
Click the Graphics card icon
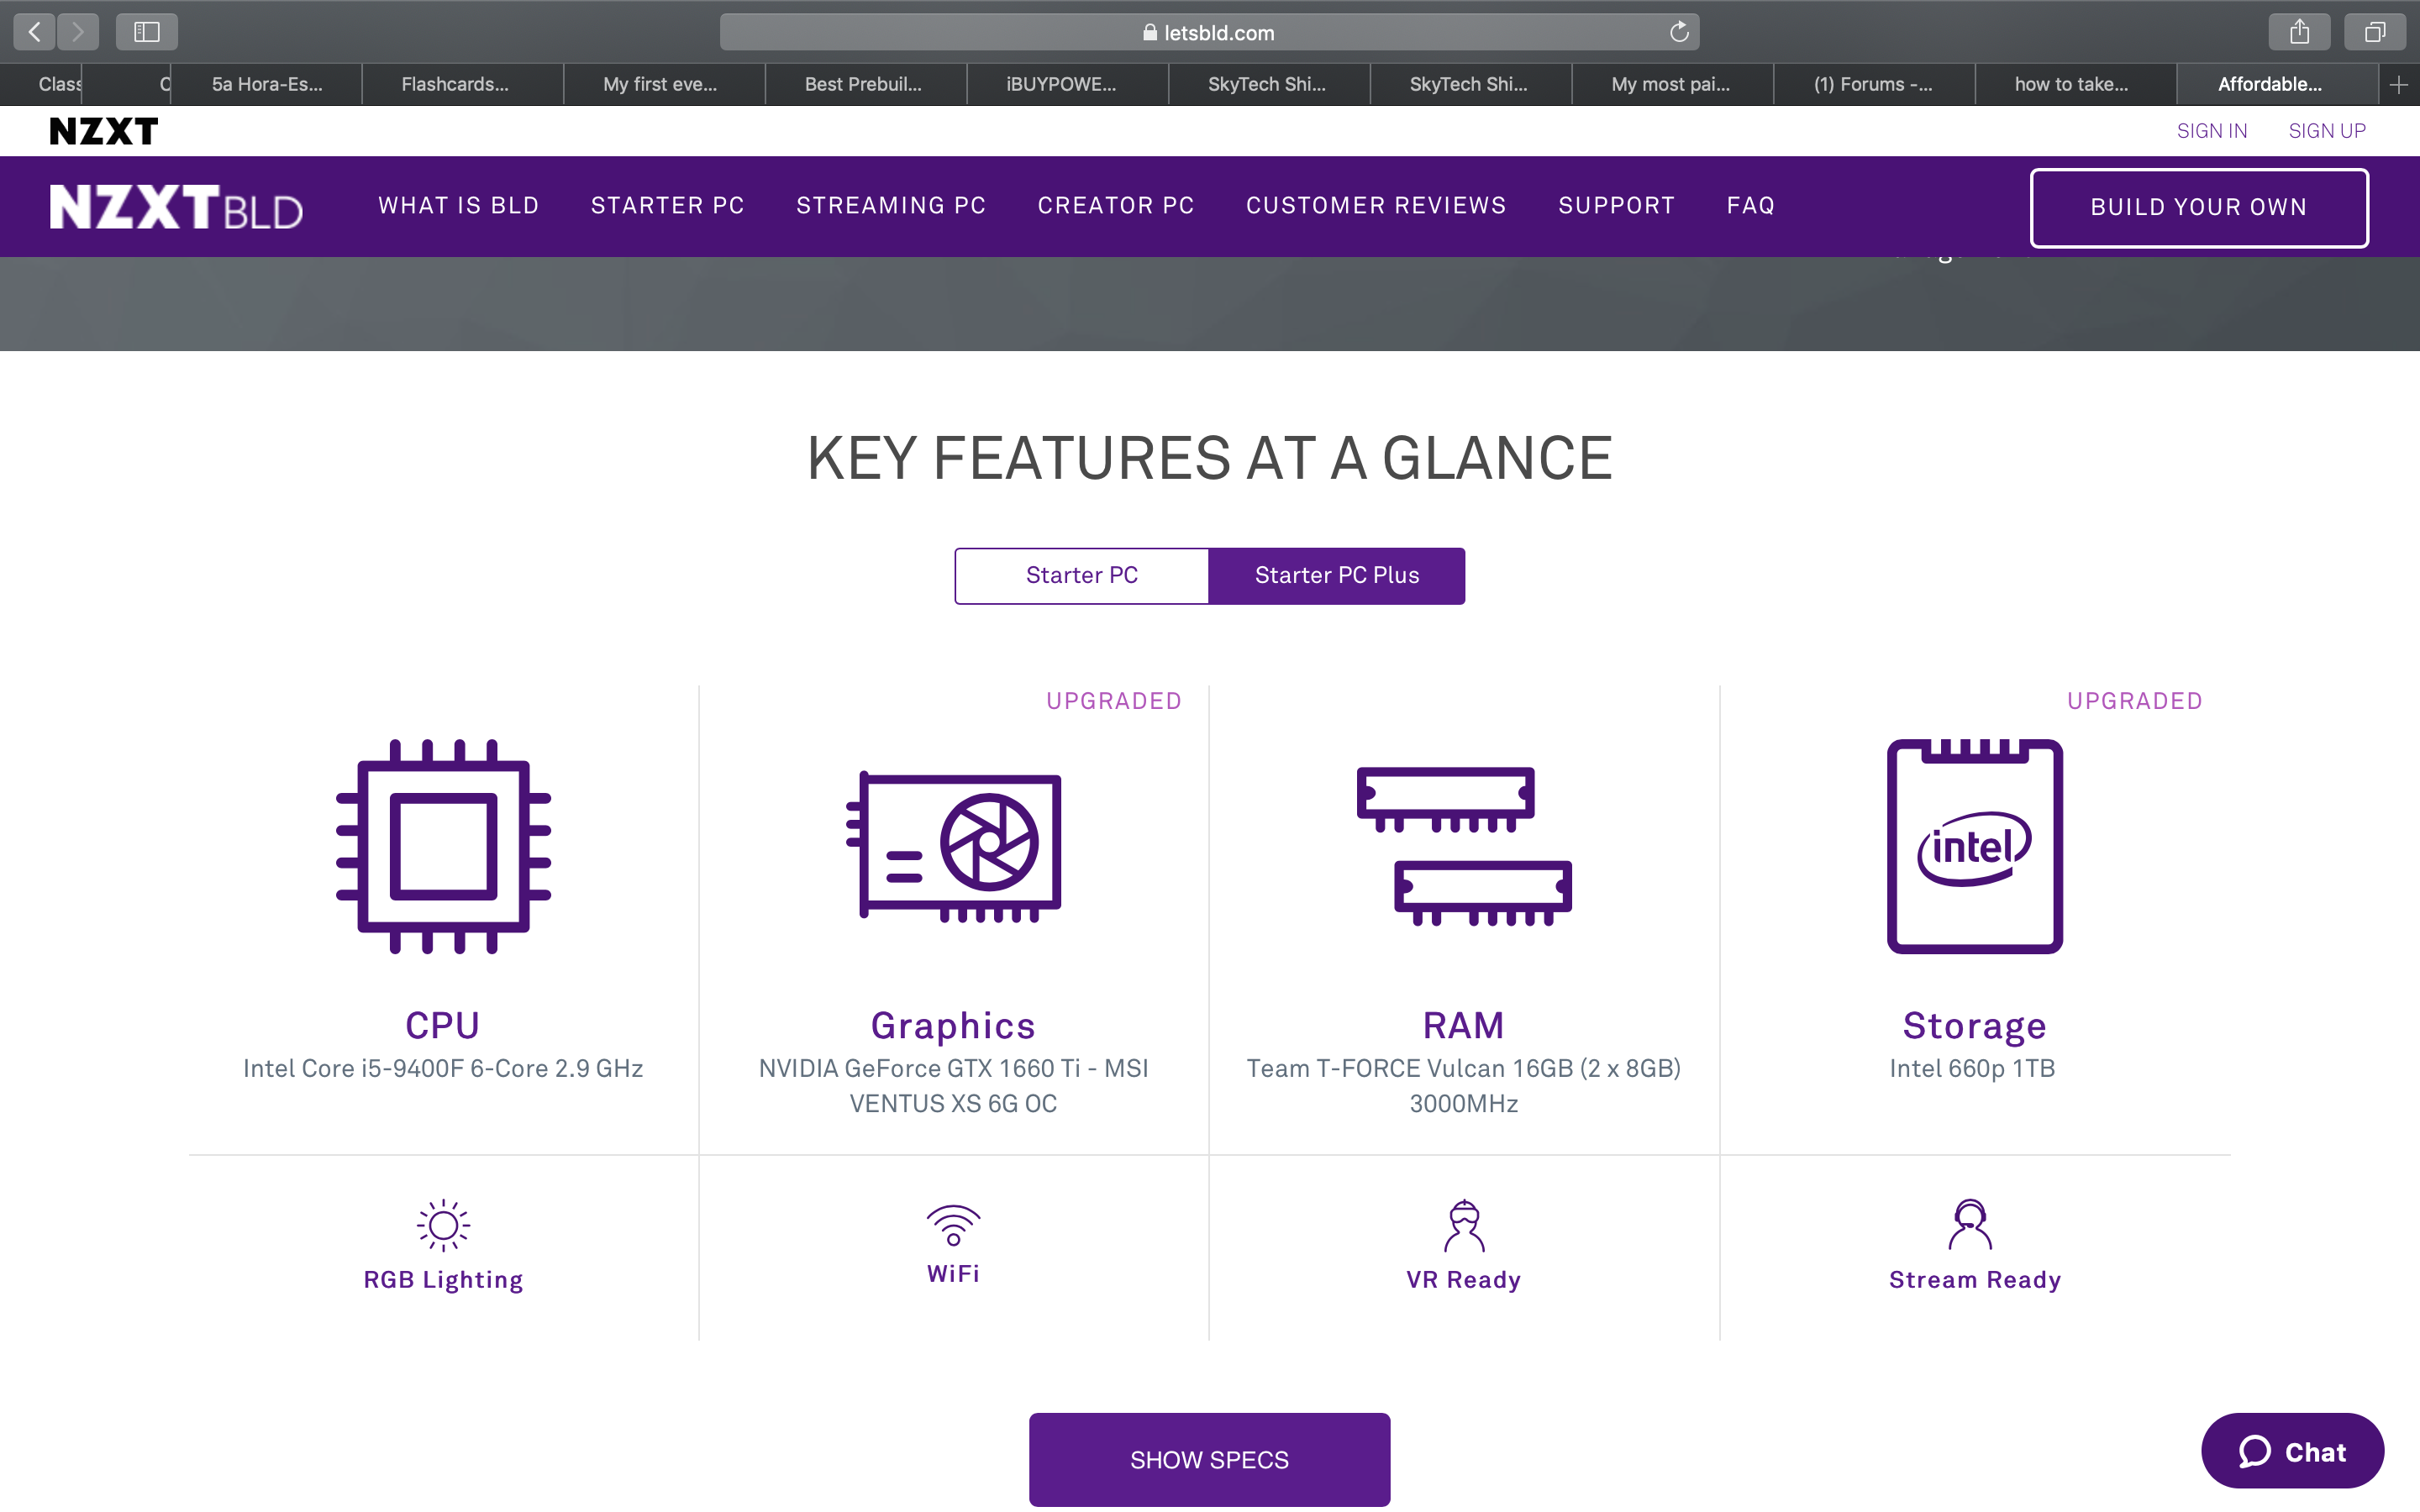(953, 846)
